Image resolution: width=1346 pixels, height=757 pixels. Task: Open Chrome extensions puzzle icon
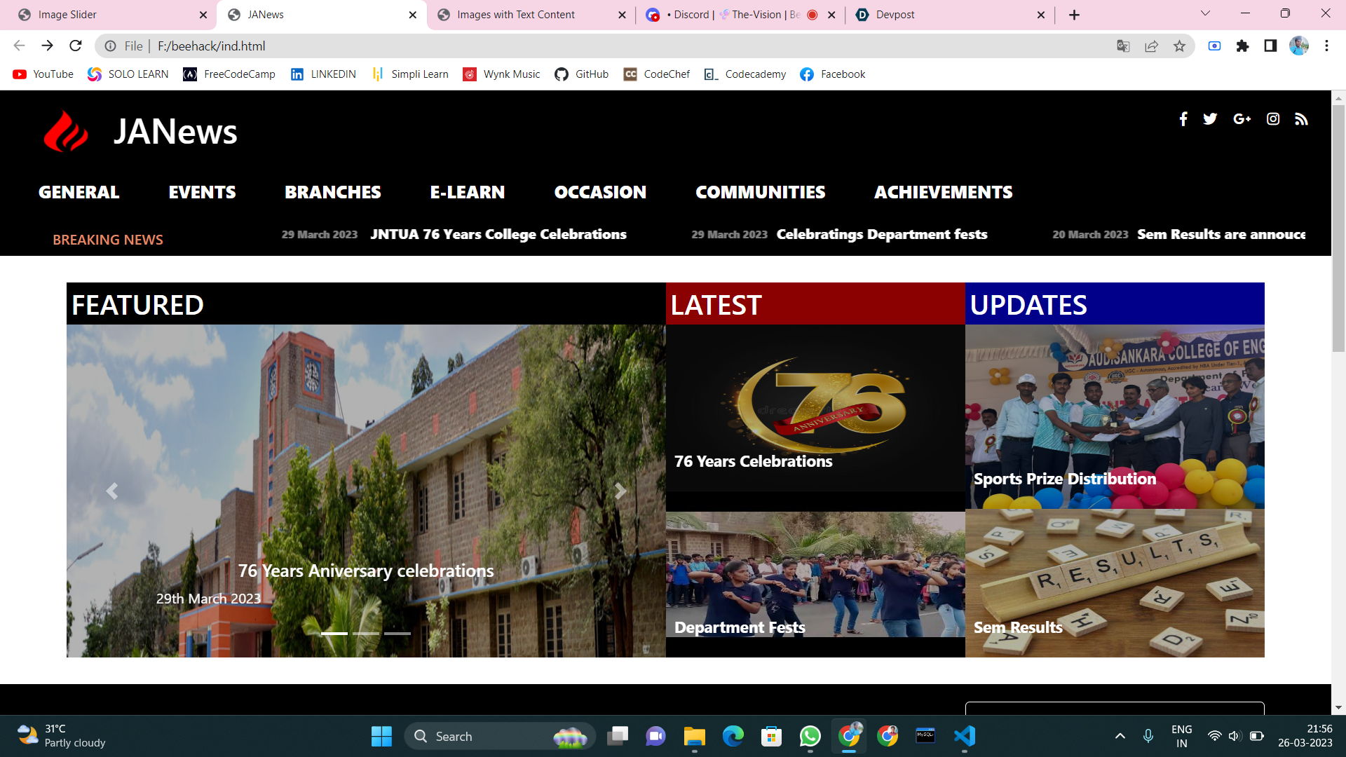pyautogui.click(x=1242, y=46)
